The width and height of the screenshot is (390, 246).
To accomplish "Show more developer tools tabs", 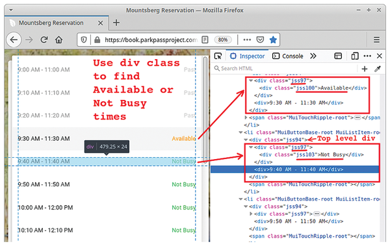I will click(313, 56).
